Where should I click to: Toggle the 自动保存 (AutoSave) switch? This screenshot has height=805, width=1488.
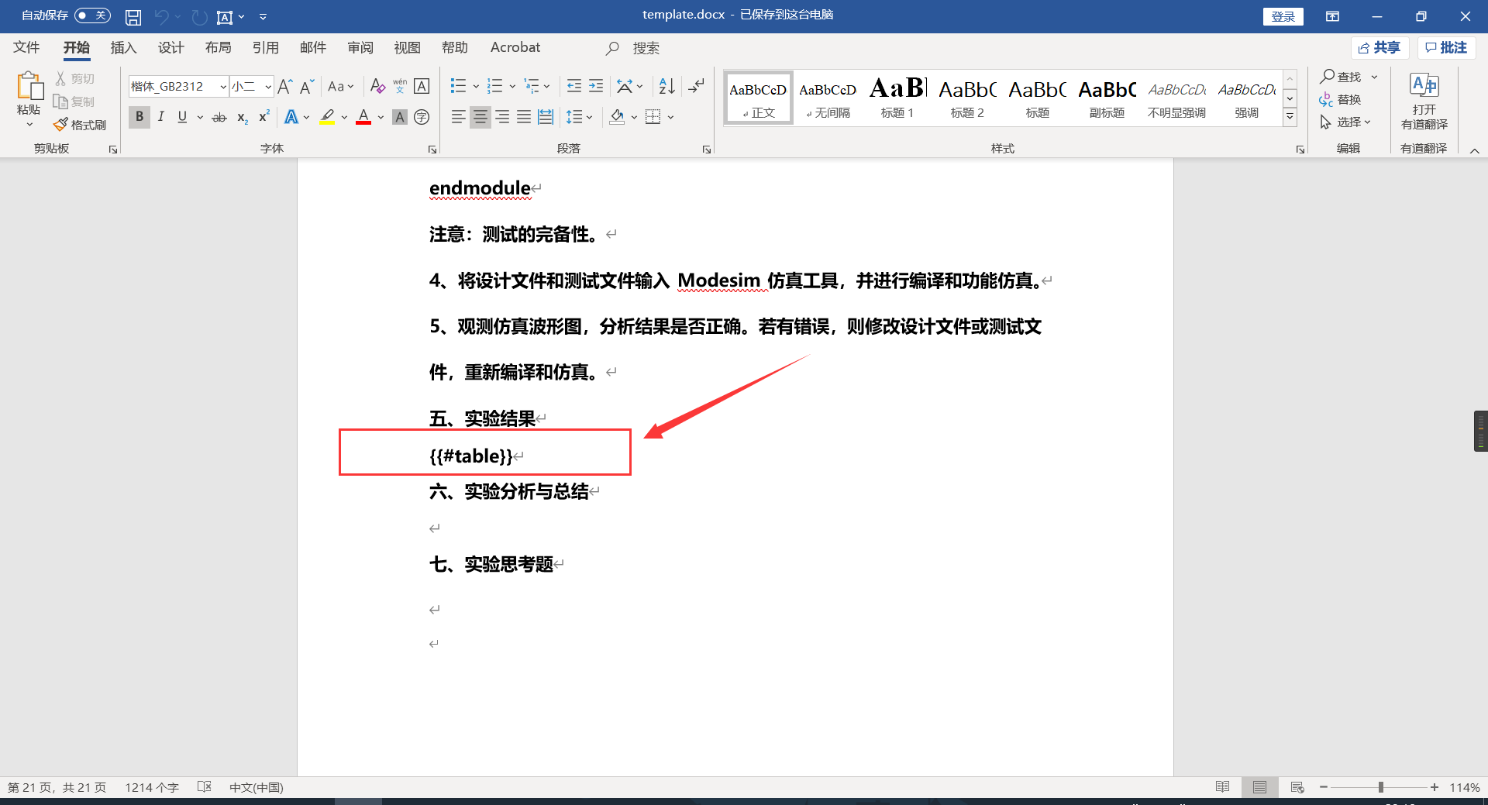[x=91, y=15]
